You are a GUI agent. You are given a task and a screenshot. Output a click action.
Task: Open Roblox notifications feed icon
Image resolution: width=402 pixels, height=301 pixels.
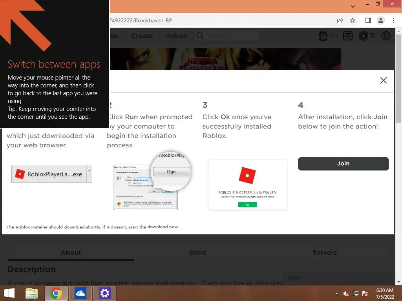348,36
